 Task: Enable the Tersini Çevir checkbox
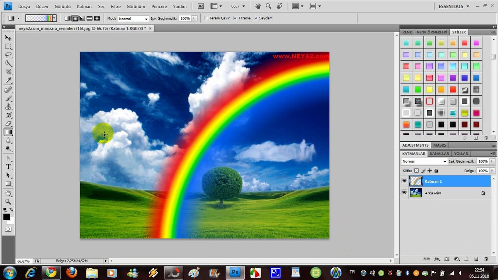click(206, 18)
